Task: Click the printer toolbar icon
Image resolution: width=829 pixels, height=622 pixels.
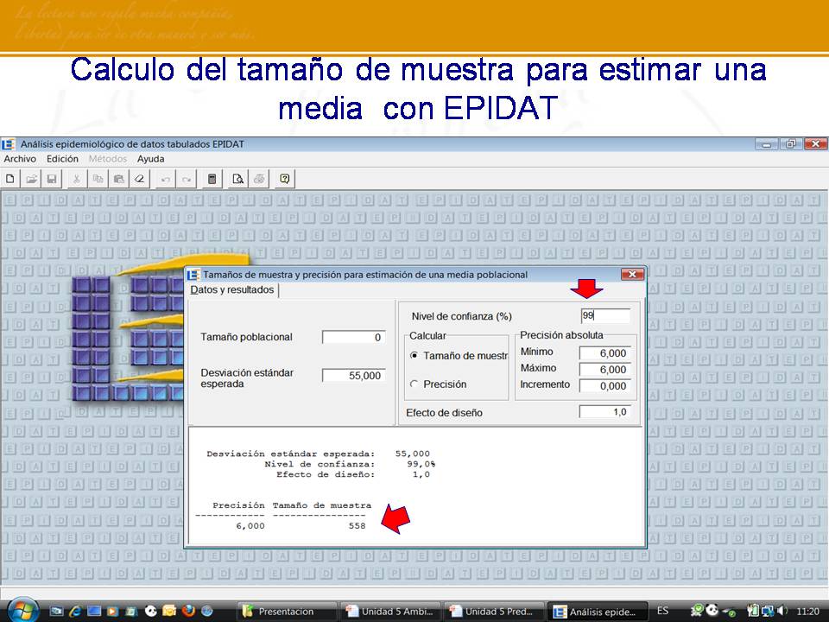Action: point(259,179)
